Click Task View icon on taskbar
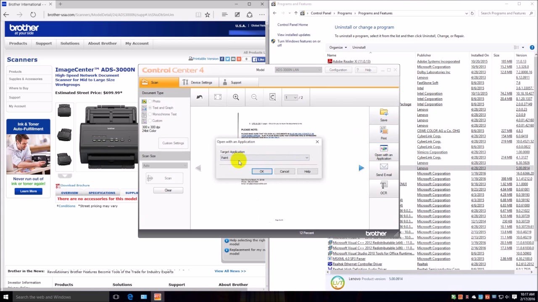This screenshot has height=302, width=538. (116, 297)
